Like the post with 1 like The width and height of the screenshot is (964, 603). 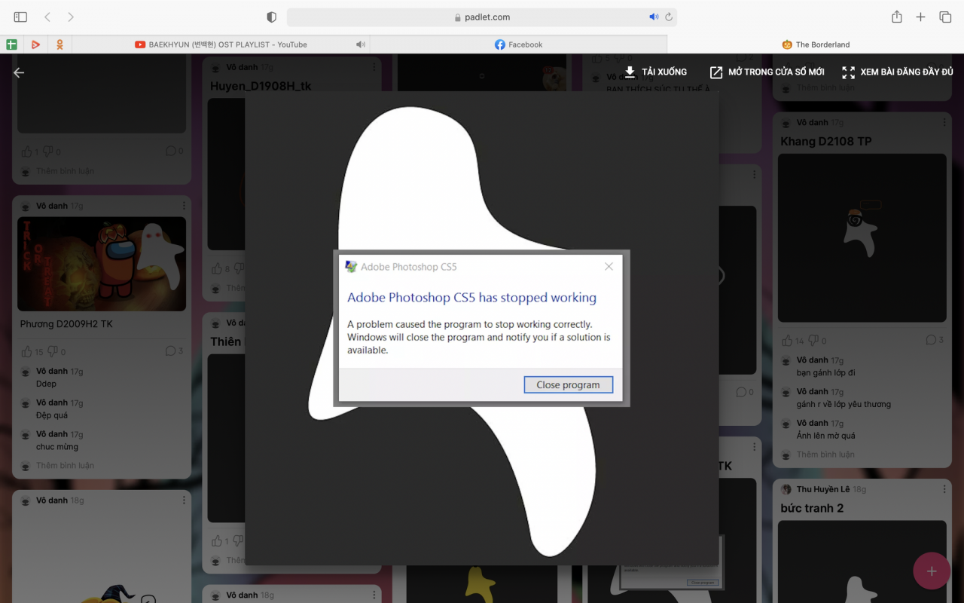27,152
